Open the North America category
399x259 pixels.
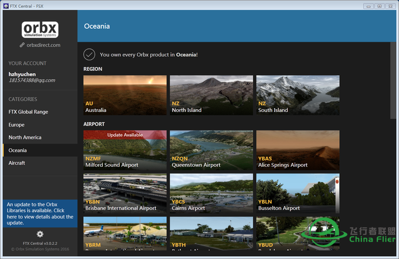tap(25, 138)
